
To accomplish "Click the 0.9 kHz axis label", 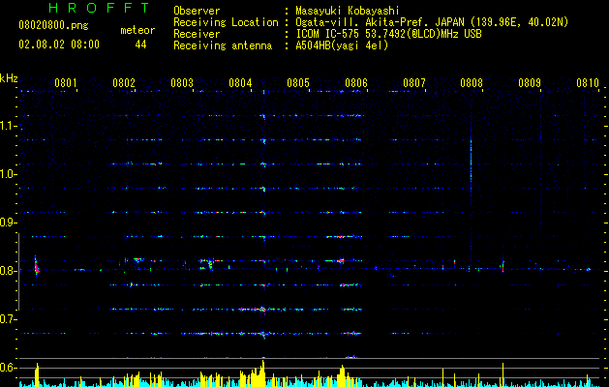I will (8, 223).
